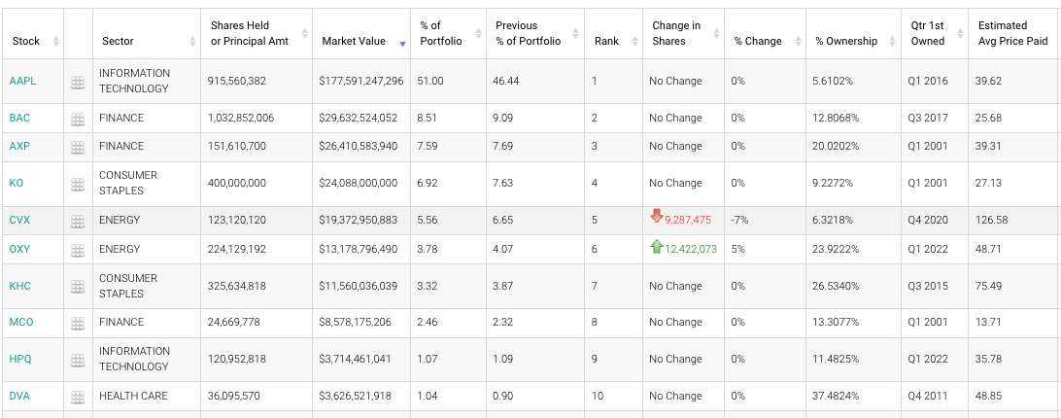Open the table icon in the KHC row

click(78, 287)
